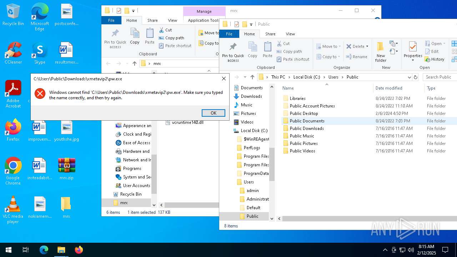Select admin folder in navigation tree

252,191
